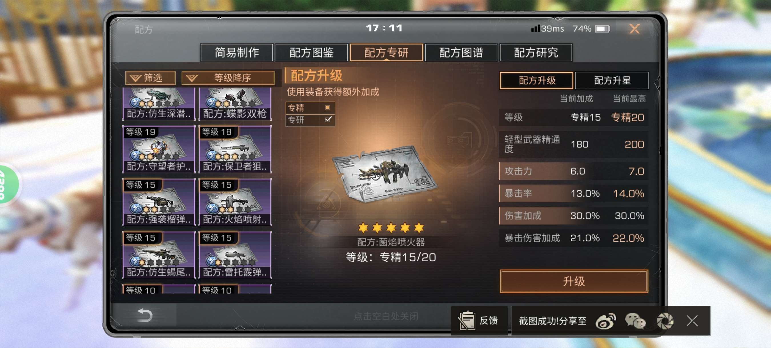Share screenshot to WeChat
This screenshot has height=348, width=771.
[x=635, y=321]
